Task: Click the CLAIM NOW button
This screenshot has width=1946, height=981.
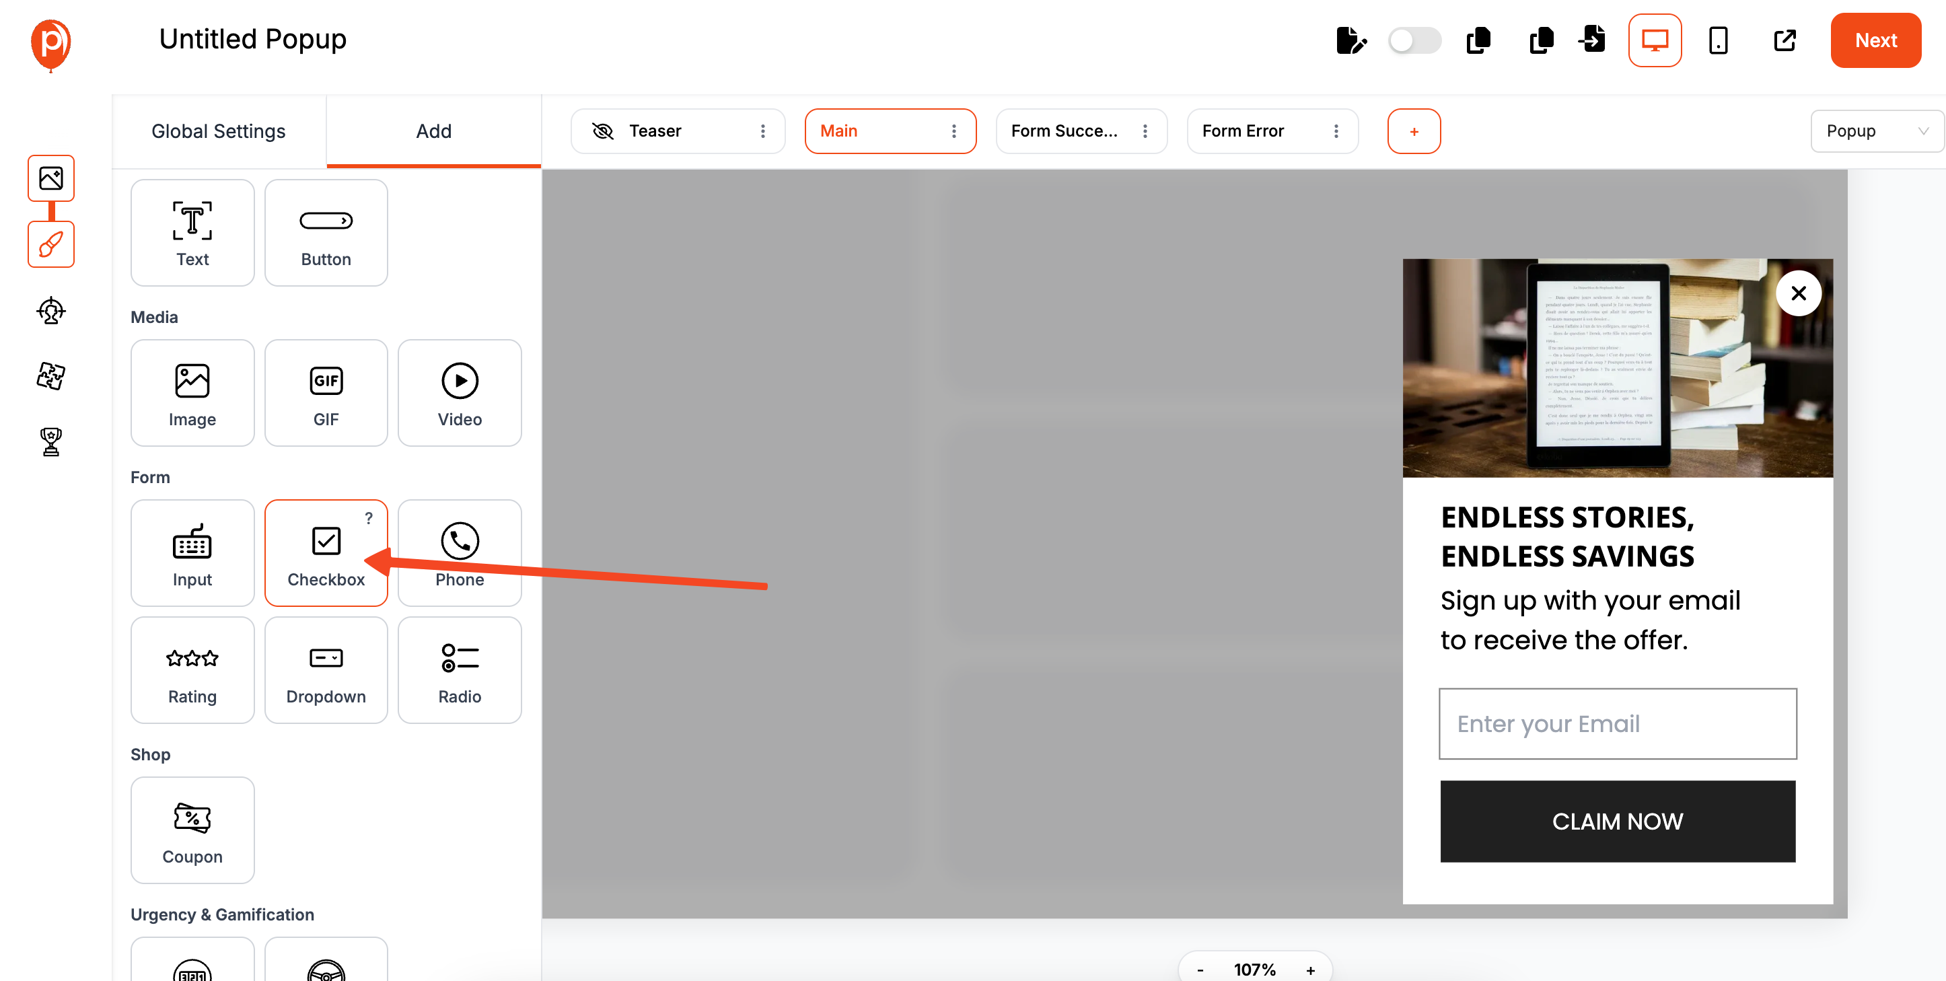Action: (x=1618, y=821)
